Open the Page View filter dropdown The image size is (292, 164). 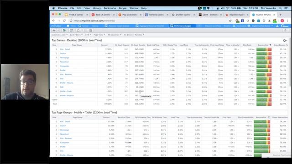(x=99, y=35)
